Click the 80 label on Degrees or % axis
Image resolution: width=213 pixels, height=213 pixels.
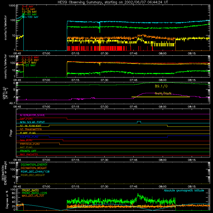(14, 193)
